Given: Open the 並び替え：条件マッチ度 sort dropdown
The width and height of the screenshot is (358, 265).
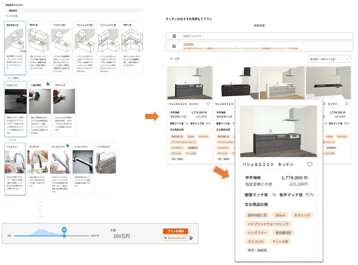Looking at the screenshot, I should (x=329, y=59).
